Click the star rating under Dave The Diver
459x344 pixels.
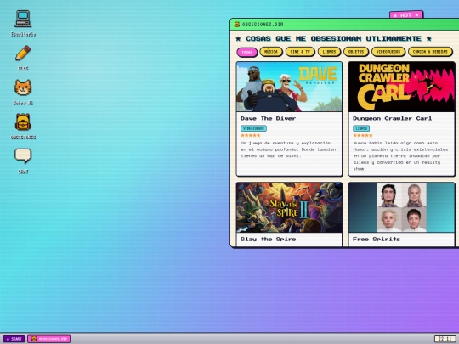tap(250, 135)
